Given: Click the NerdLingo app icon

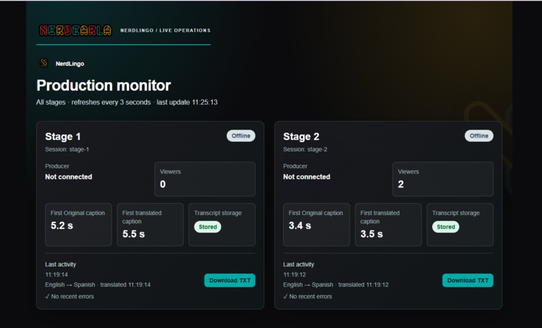Looking at the screenshot, I should (44, 63).
